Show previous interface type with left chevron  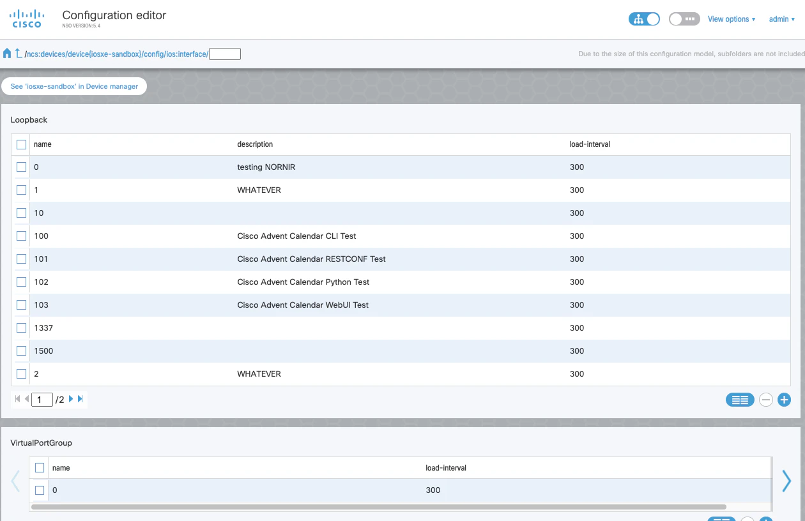[x=16, y=481]
